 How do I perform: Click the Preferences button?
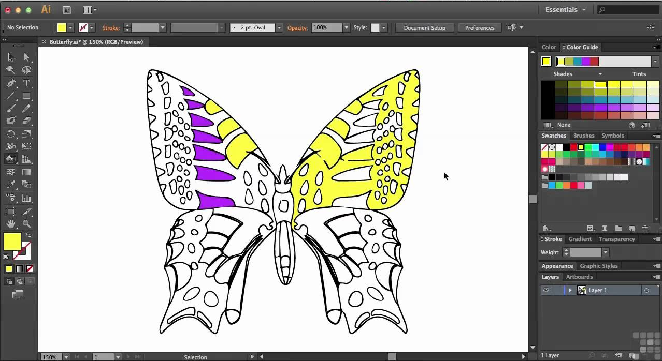click(480, 28)
